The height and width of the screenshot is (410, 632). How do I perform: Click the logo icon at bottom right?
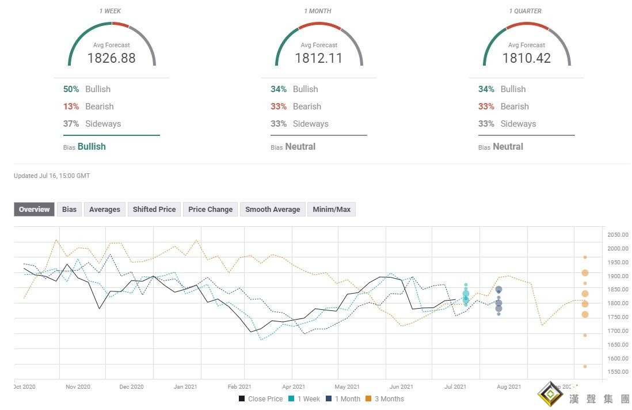coord(551,394)
